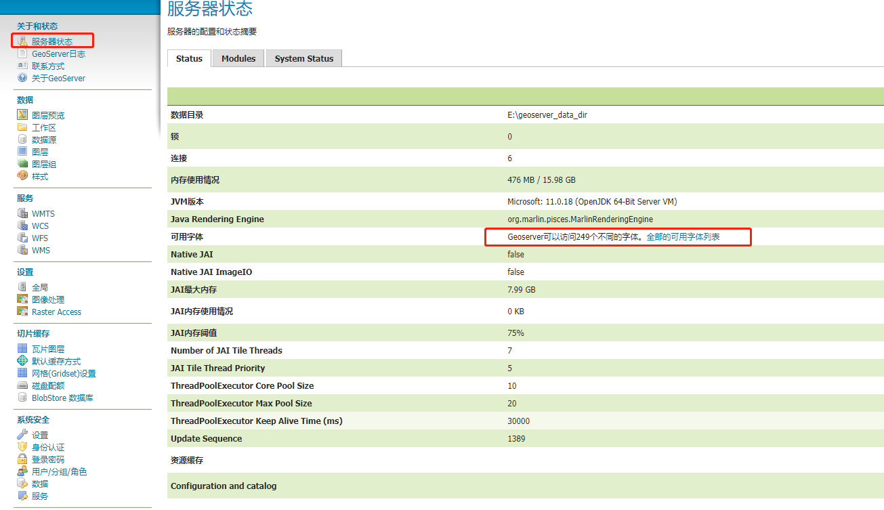This screenshot has height=510, width=884.
Task: Open 系统安全 设置 wrench icon
Action: (x=22, y=435)
